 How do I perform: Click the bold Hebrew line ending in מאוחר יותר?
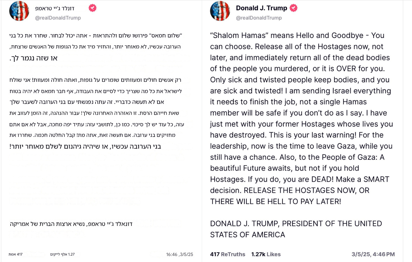coord(85,146)
